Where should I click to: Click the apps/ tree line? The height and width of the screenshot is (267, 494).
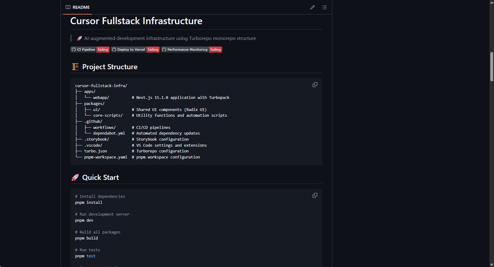90,92
